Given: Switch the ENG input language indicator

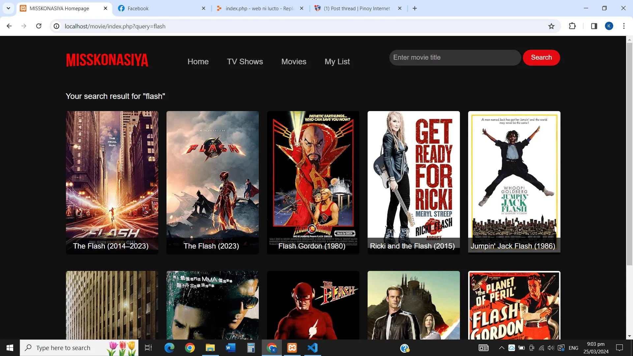Looking at the screenshot, I should 573,348.
